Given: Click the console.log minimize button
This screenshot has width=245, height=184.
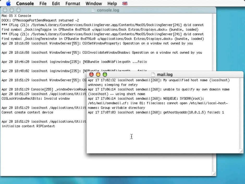Looking at the screenshot, I should click(12, 10).
